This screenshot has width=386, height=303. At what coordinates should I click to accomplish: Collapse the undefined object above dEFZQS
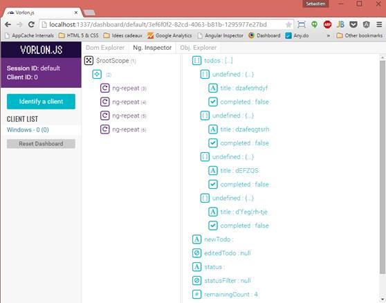tap(205, 156)
